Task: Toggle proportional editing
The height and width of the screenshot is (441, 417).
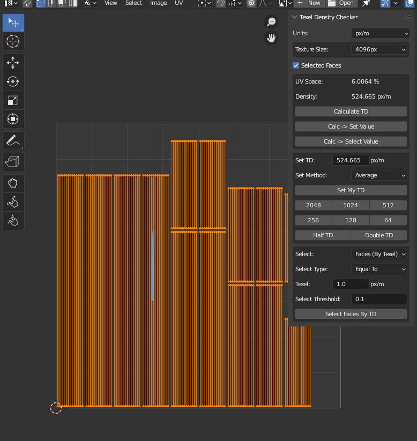Action: pyautogui.click(x=251, y=3)
